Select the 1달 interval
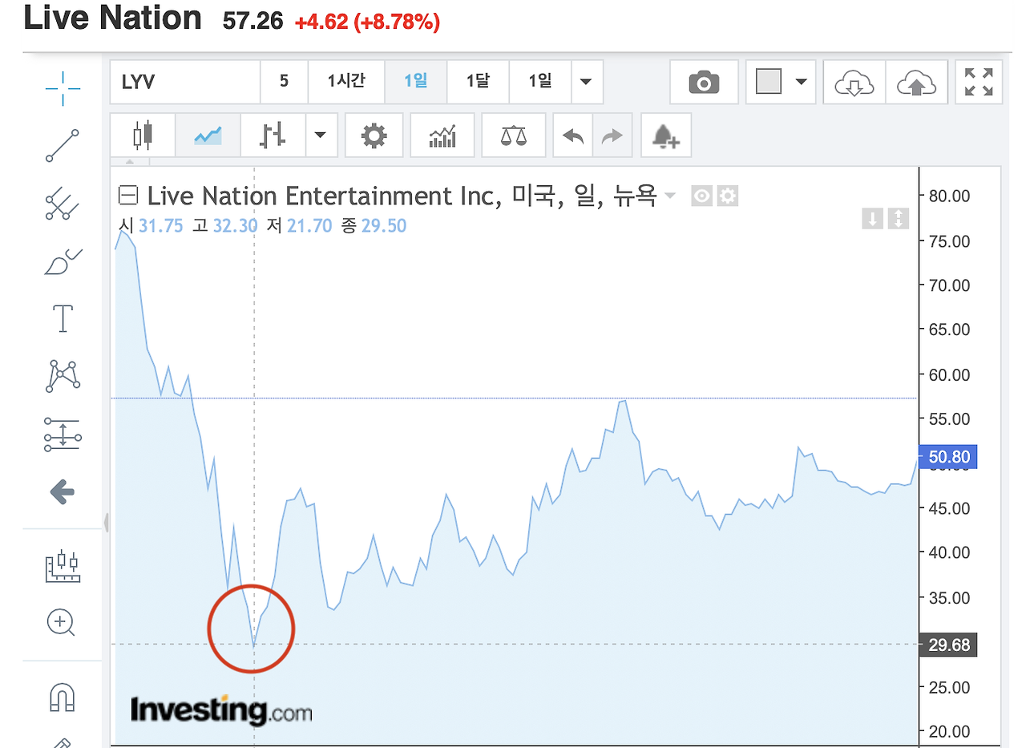The height and width of the screenshot is (748, 1026). (x=478, y=82)
